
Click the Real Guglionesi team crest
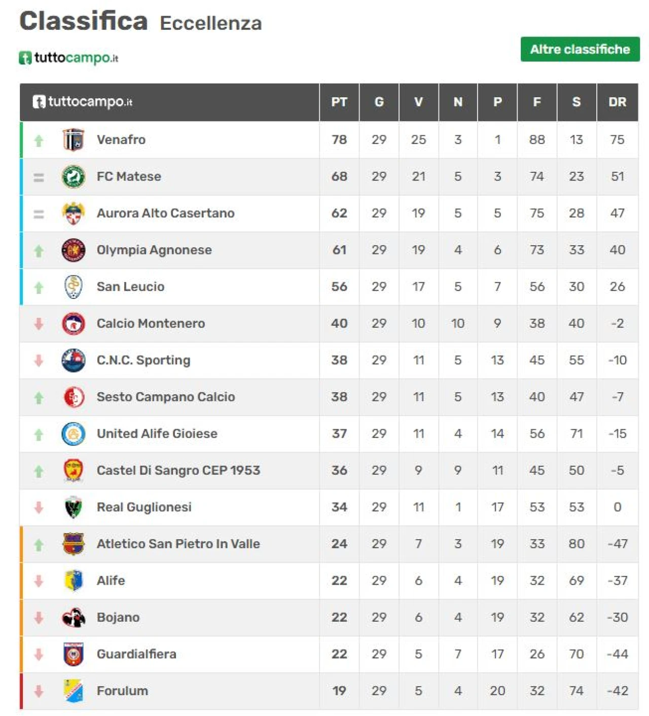coord(74,507)
